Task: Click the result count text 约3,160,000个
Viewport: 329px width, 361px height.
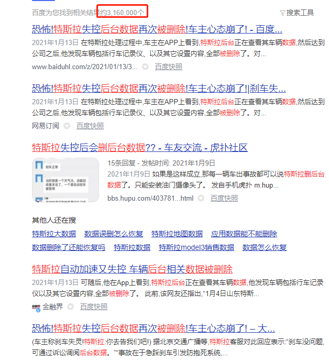Action: coord(122,13)
